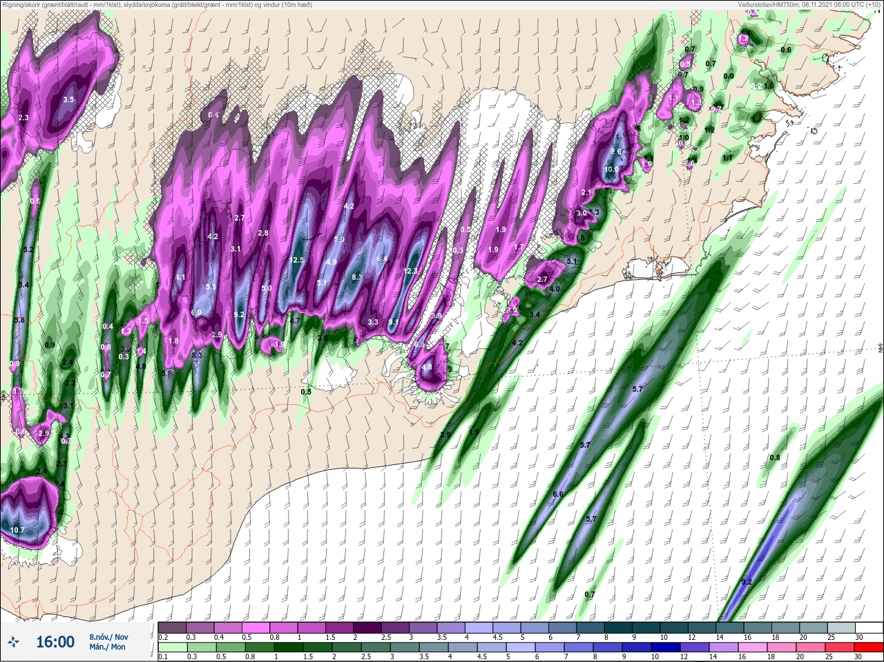This screenshot has height=662, width=884.
Task: Select the pale green rain swatch between 0.1 and 0.3
Action: (x=173, y=647)
